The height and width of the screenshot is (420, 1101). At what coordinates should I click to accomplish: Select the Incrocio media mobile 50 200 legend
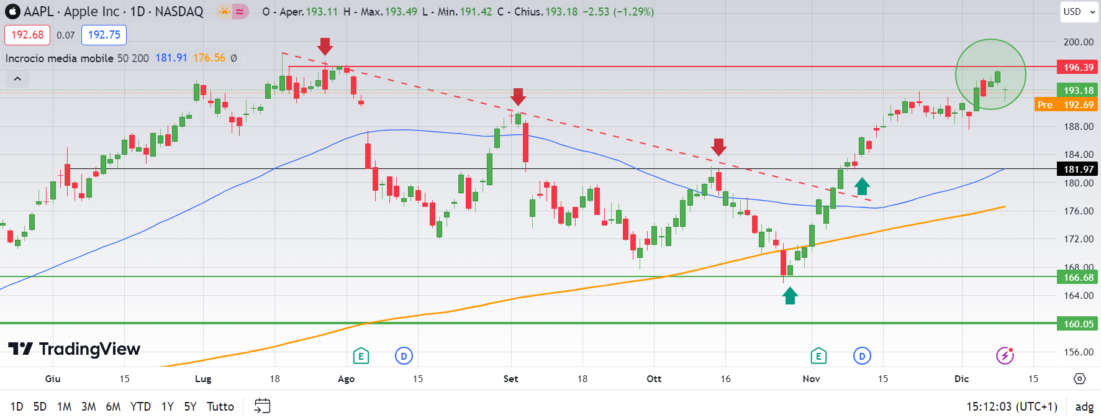point(77,58)
